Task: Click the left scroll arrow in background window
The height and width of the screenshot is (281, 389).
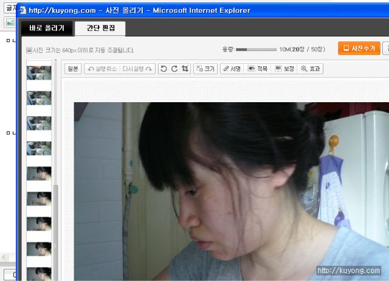Action: pyautogui.click(x=4, y=257)
